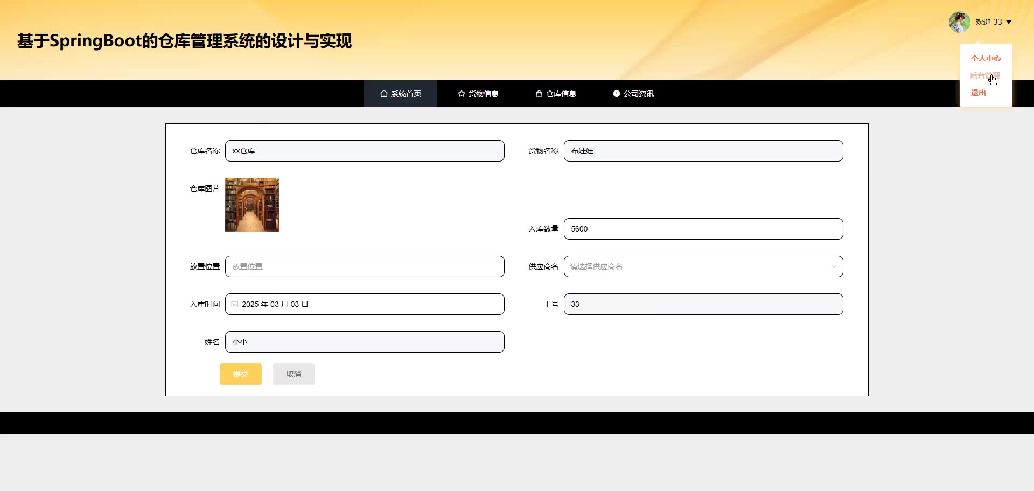Image resolution: width=1034 pixels, height=491 pixels.
Task: Collapse the 欢迎 33 user dropdown arrow
Action: [1009, 22]
